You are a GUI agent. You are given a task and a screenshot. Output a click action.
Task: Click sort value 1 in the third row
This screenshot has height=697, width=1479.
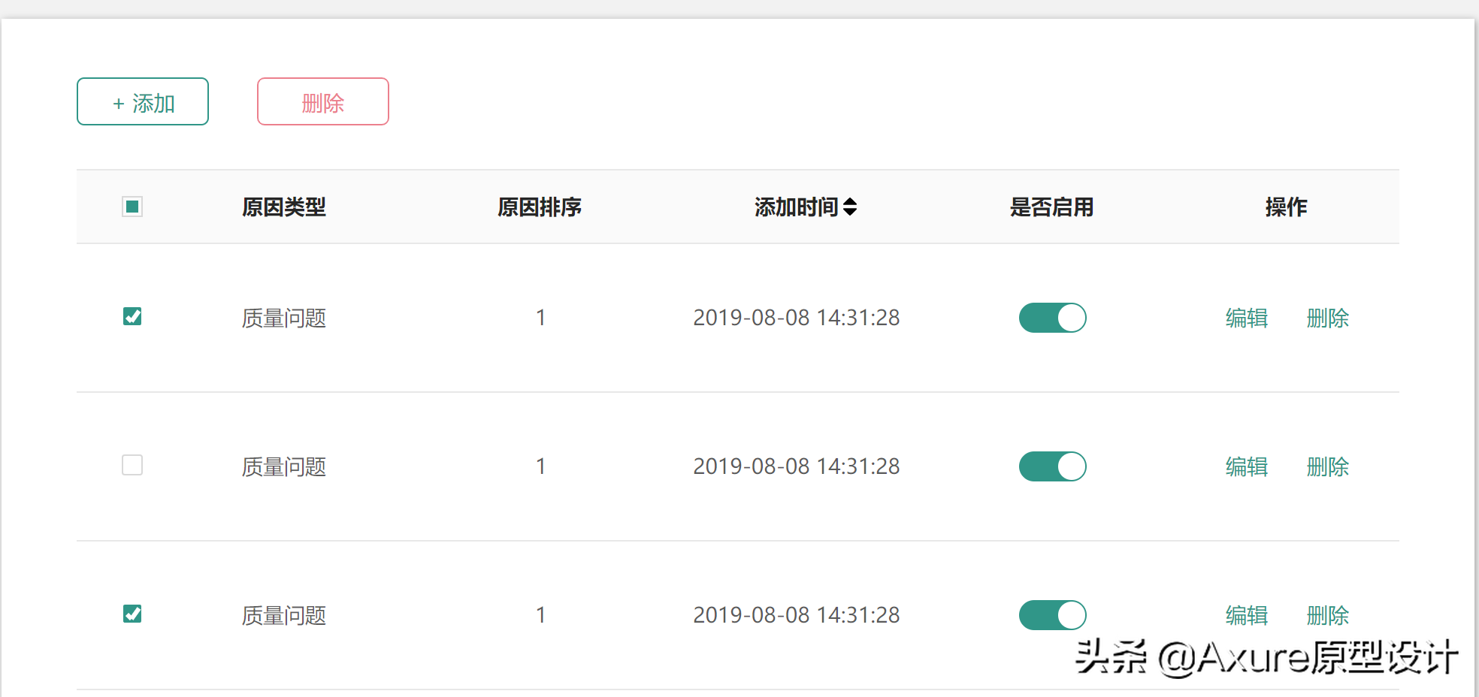(540, 615)
